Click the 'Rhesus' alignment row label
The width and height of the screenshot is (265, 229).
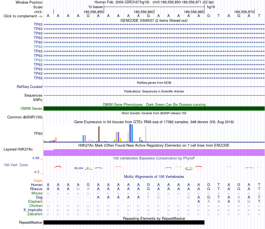coord(36,189)
